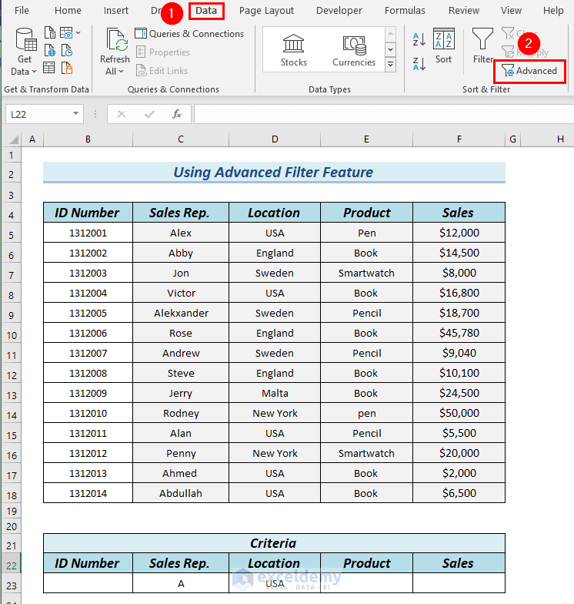Image resolution: width=574 pixels, height=604 pixels.
Task: Open the Get Data menu
Action: coord(25,52)
